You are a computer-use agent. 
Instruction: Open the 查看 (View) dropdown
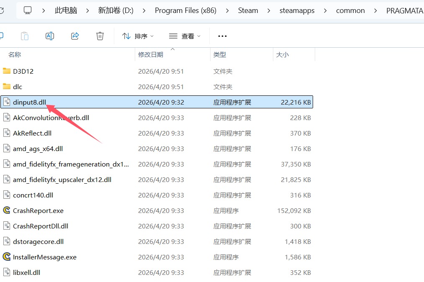tap(185, 36)
